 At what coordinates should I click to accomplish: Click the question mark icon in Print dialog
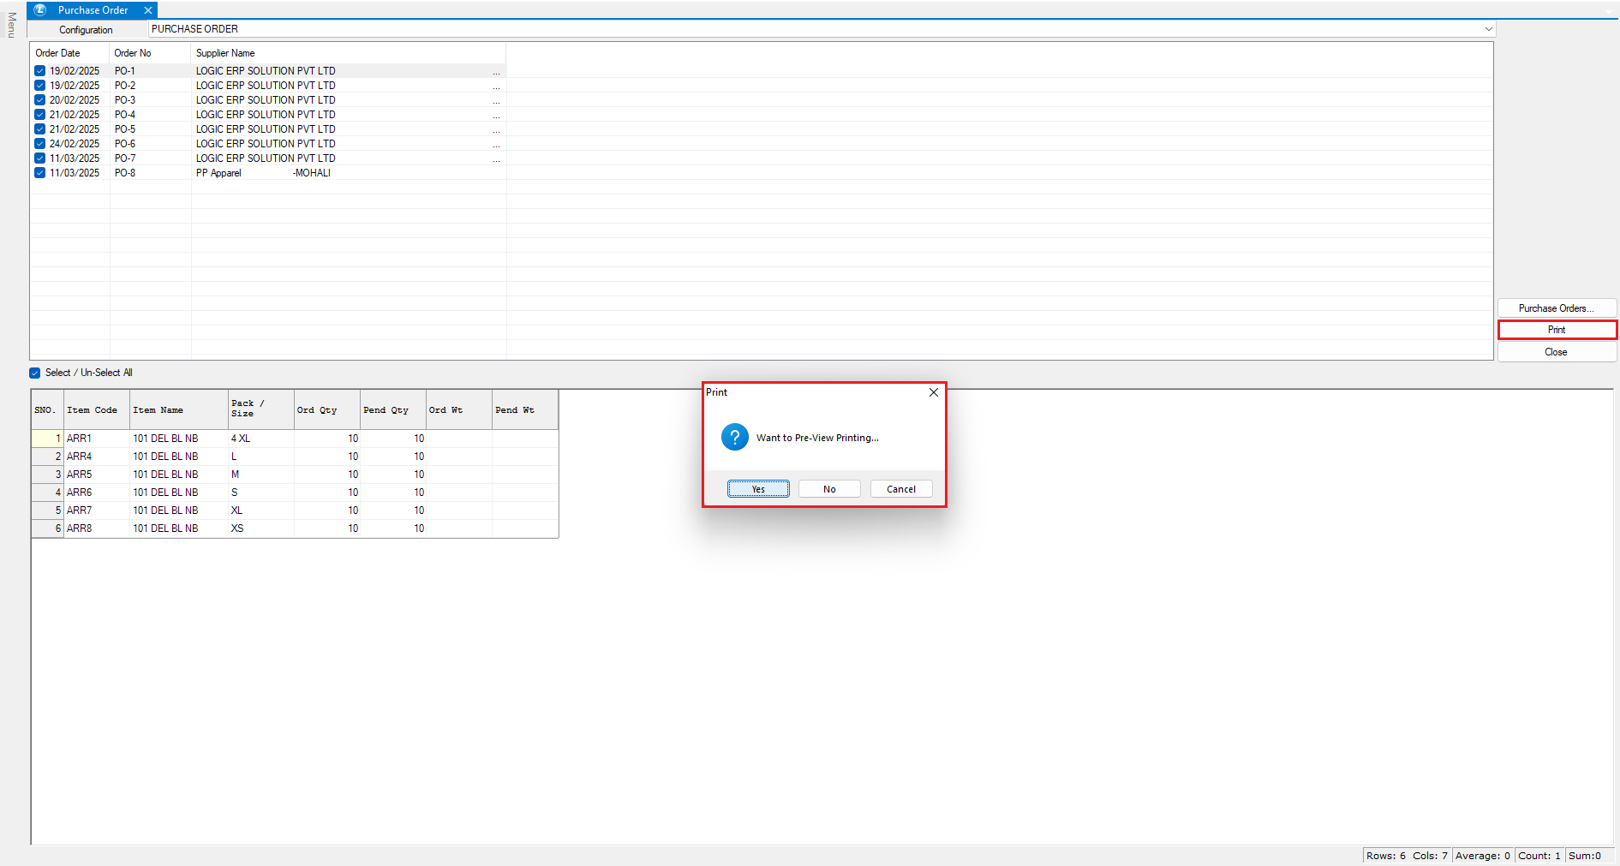coord(734,437)
